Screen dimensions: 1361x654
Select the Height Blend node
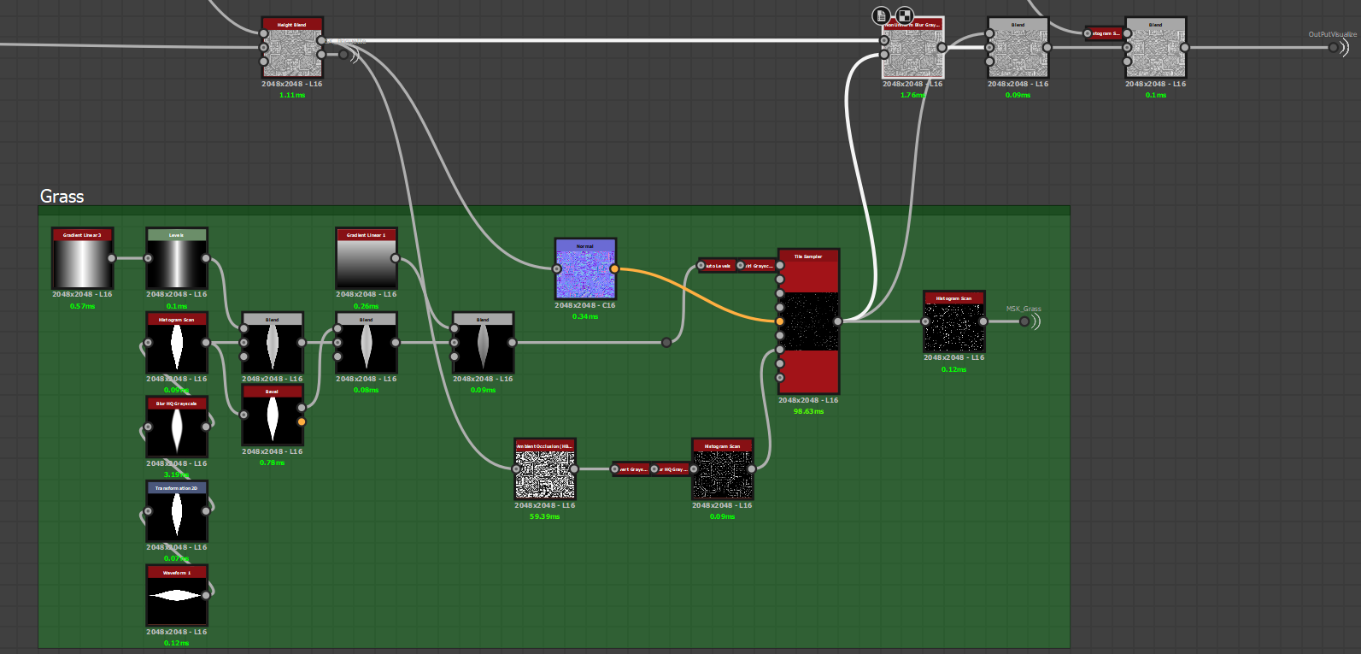pyautogui.click(x=292, y=48)
